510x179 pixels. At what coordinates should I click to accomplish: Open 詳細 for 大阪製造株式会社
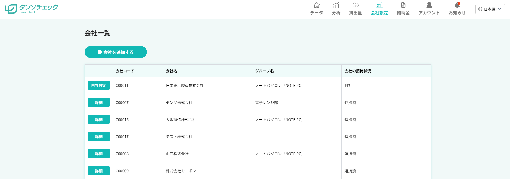point(99,119)
